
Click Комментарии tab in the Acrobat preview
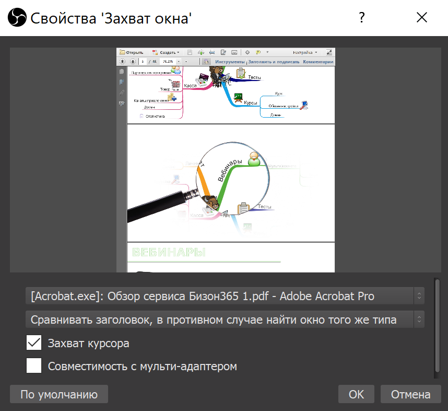click(x=317, y=61)
